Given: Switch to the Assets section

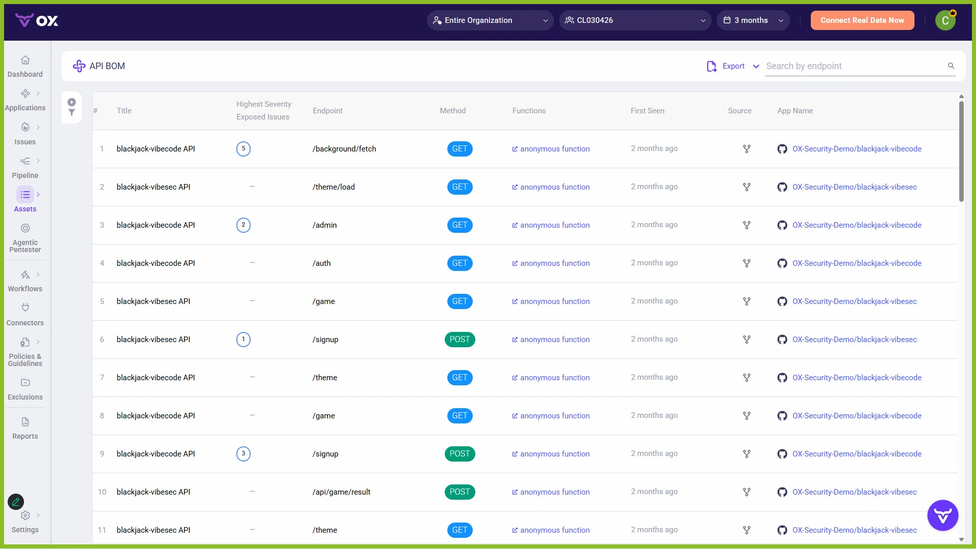Looking at the screenshot, I should click(x=25, y=194).
